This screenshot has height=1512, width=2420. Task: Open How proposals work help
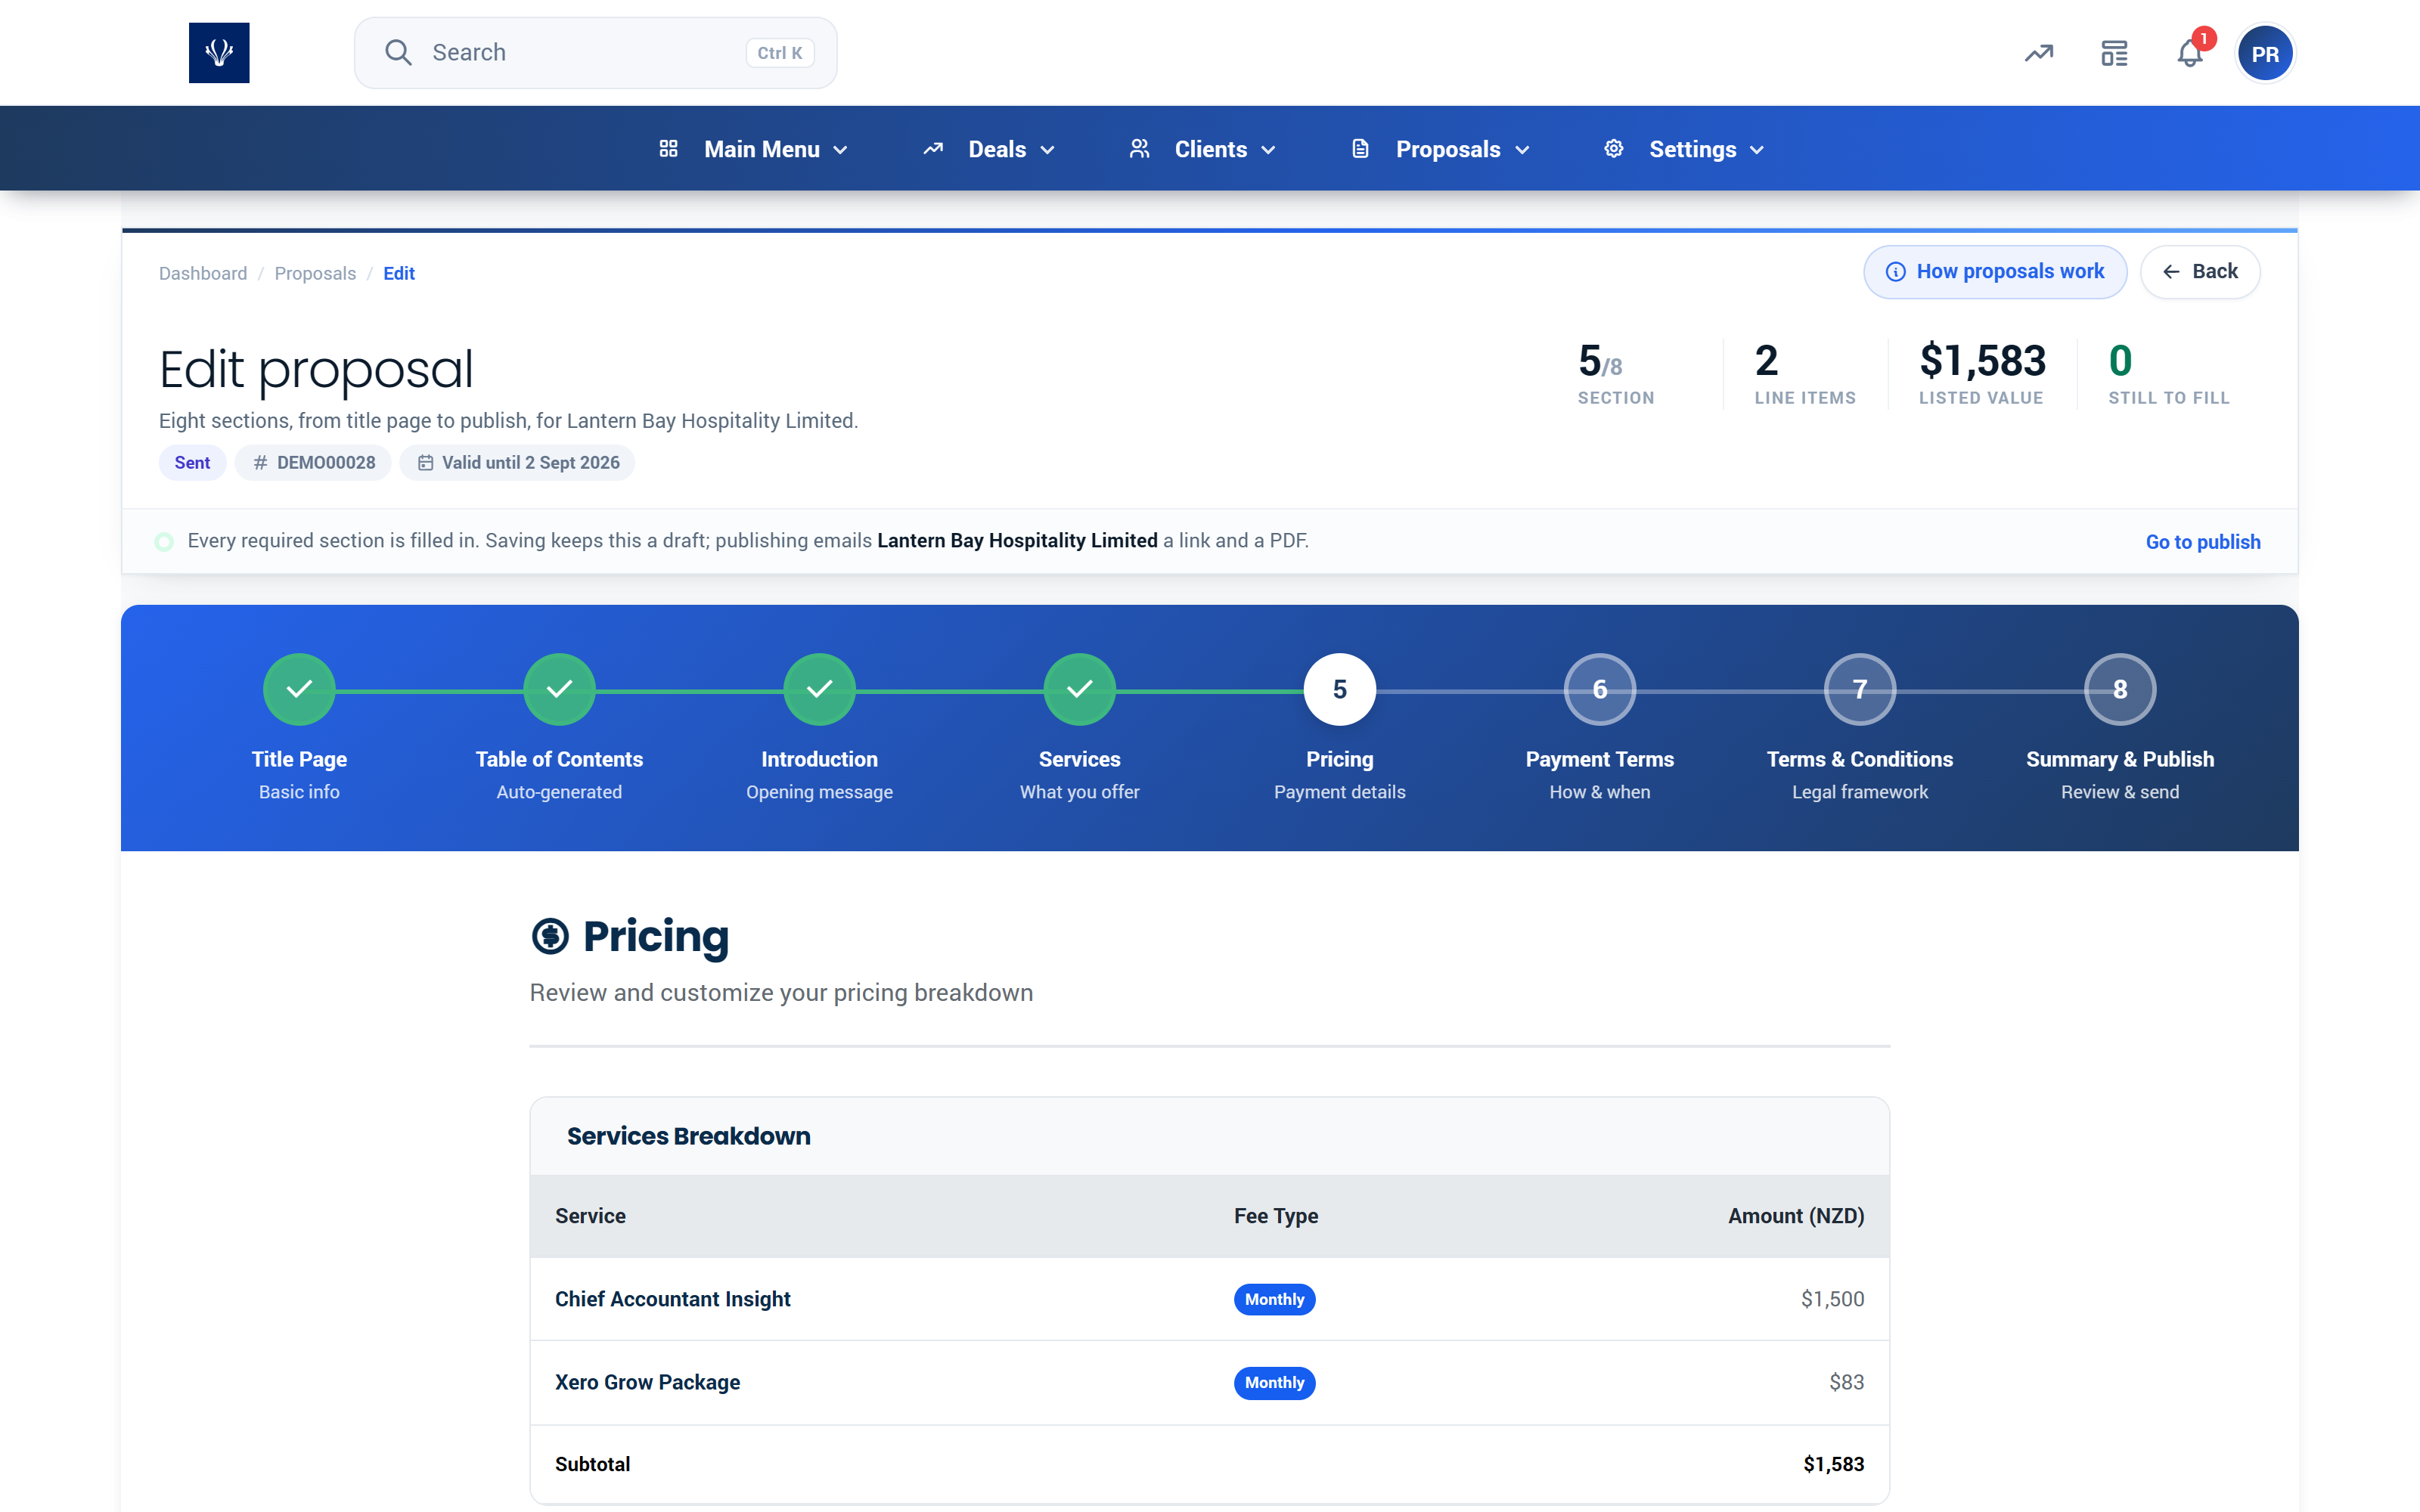1994,272
